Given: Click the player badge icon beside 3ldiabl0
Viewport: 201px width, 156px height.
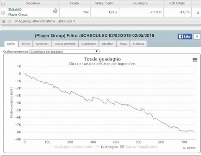Looking at the screenshot, I should coord(55,10).
